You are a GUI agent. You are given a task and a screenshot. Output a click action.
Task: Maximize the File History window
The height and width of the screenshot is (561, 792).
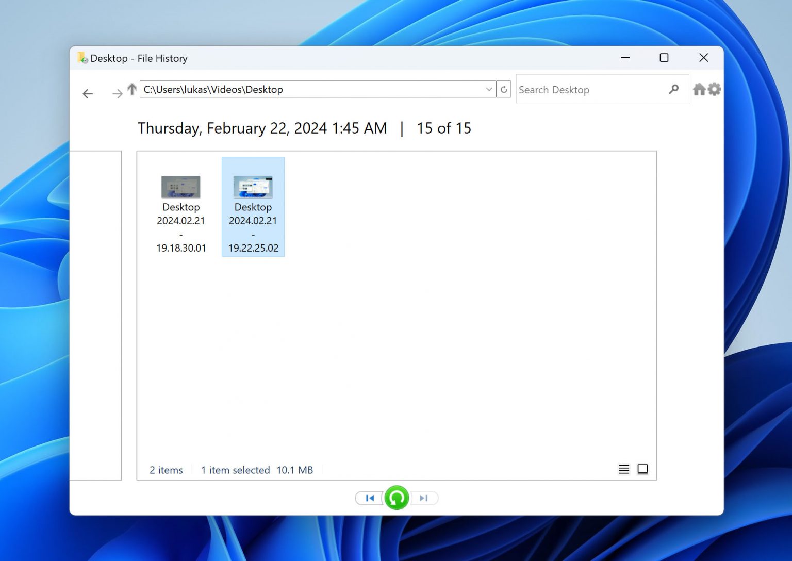664,58
